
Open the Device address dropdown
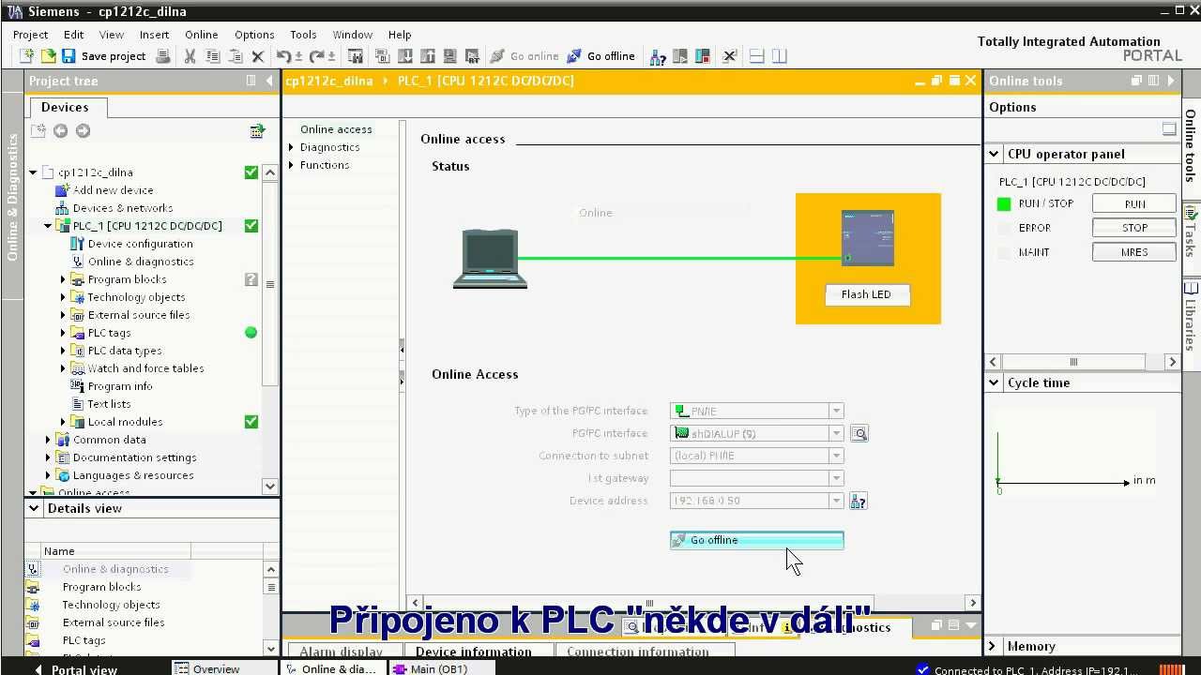pyautogui.click(x=835, y=501)
